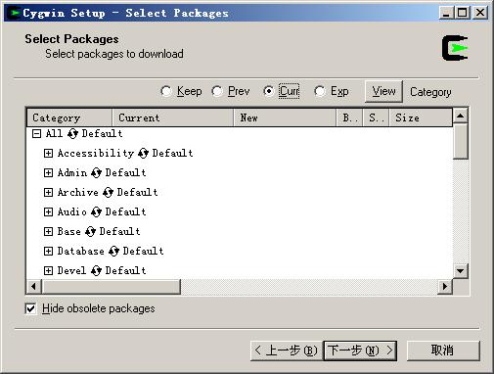Click the vertical scrollbar up arrow
494x374 pixels.
(x=461, y=116)
